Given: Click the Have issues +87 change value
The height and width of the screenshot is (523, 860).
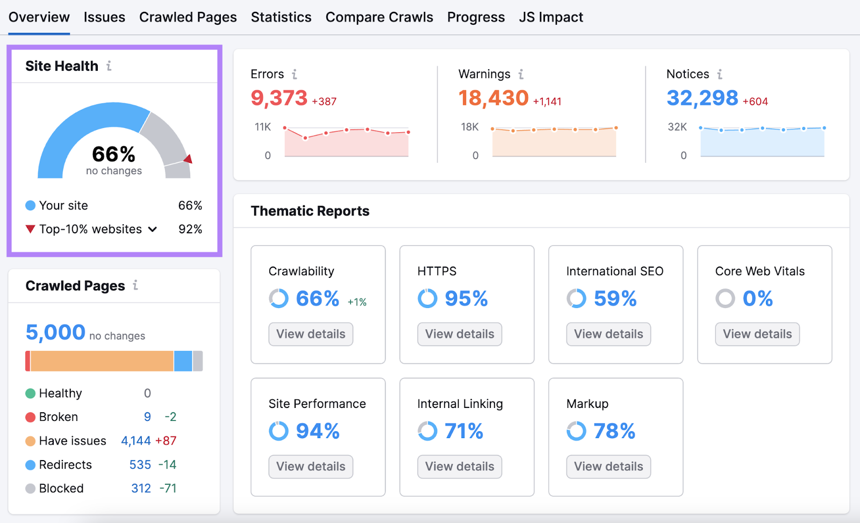Looking at the screenshot, I should (166, 441).
